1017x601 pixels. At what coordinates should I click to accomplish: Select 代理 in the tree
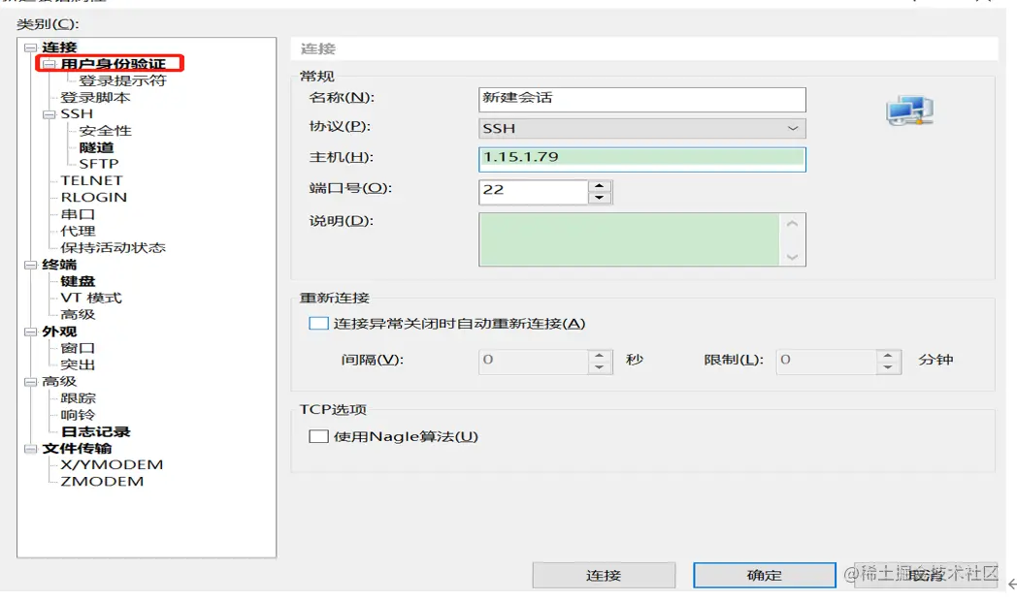pyautogui.click(x=78, y=232)
